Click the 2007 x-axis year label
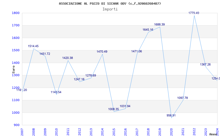 click(22, 132)
